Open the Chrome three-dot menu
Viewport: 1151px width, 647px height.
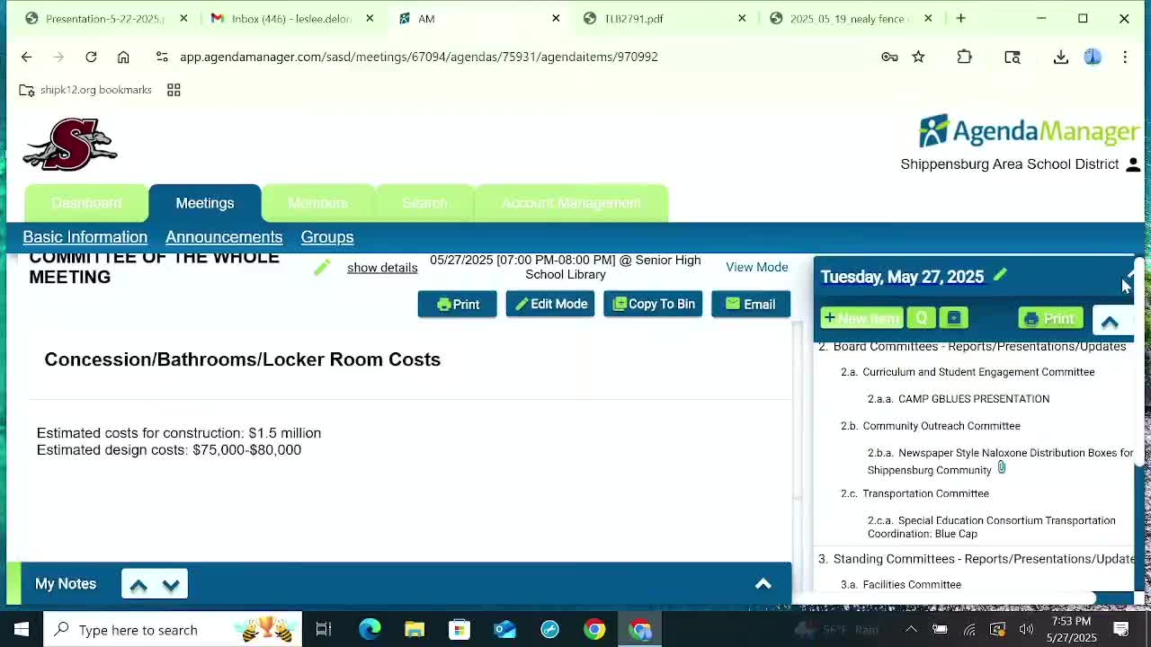[1125, 57]
